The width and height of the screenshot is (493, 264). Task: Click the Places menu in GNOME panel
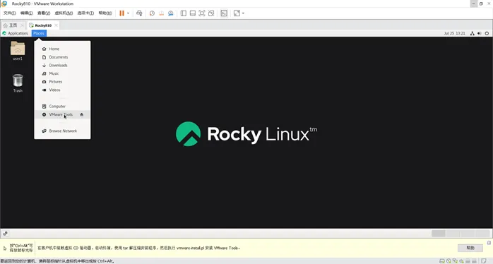click(x=39, y=33)
